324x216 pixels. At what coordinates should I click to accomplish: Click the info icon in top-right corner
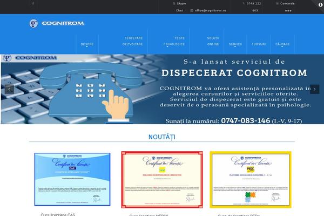click(320, 5)
